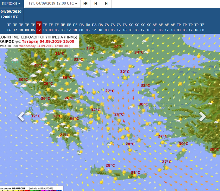Screen dimensions: 220x191
Task: Click the next timestep icon
Action: tap(106, 4)
